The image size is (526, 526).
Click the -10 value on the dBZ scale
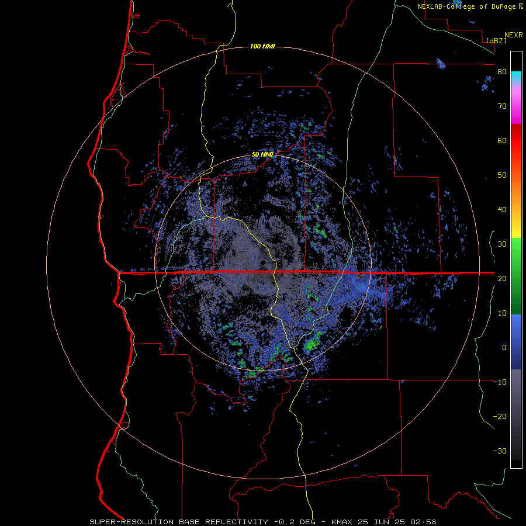(500, 382)
